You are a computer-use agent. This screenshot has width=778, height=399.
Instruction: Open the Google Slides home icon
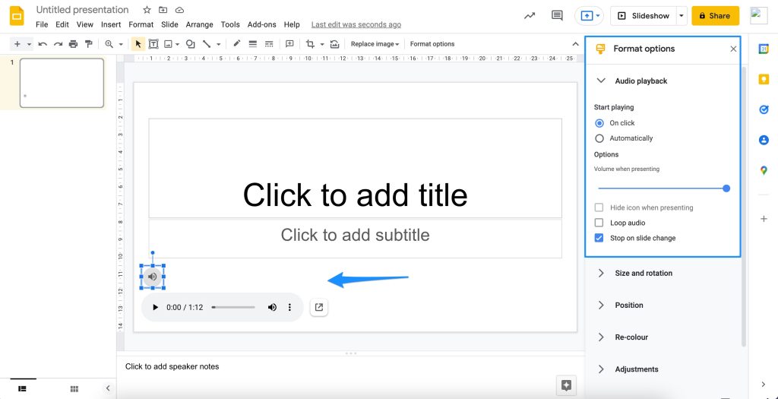17,16
